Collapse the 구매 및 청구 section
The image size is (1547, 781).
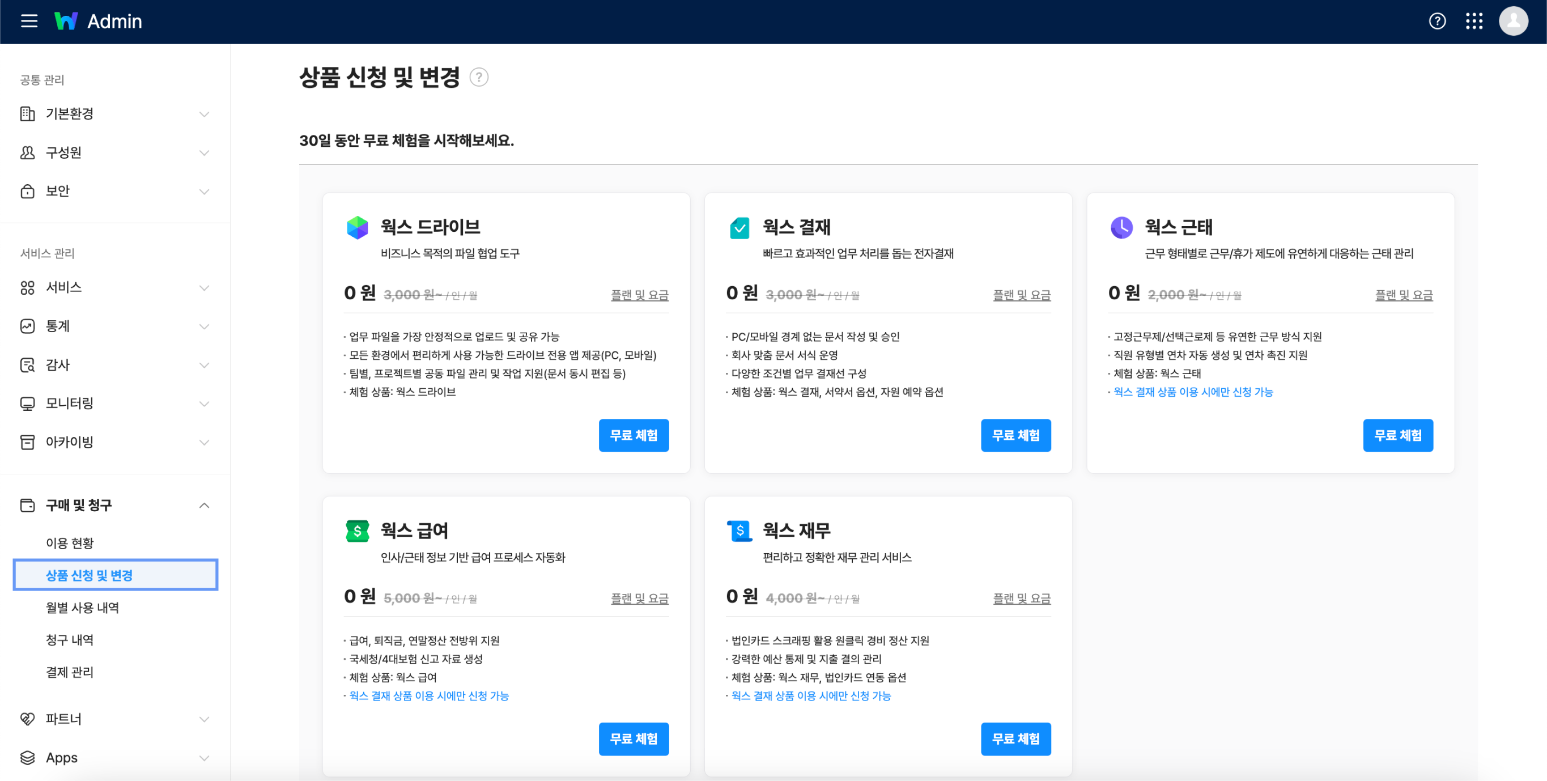click(x=205, y=505)
